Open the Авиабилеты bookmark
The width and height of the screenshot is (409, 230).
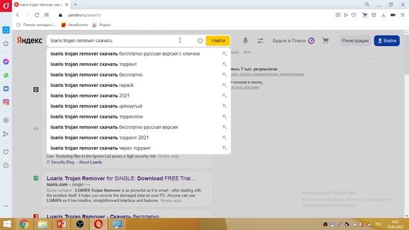[x=75, y=25]
